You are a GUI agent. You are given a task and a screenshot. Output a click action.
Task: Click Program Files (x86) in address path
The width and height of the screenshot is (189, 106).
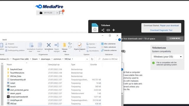(x=21, y=59)
